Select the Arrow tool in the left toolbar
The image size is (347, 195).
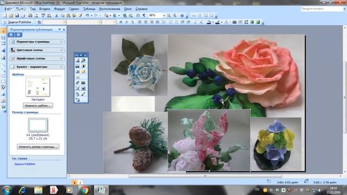(3, 70)
